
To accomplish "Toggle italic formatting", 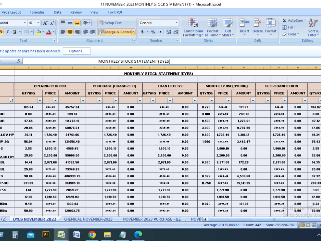I will (x=8, y=32).
